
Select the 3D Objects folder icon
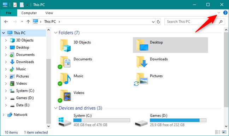tap(65, 45)
